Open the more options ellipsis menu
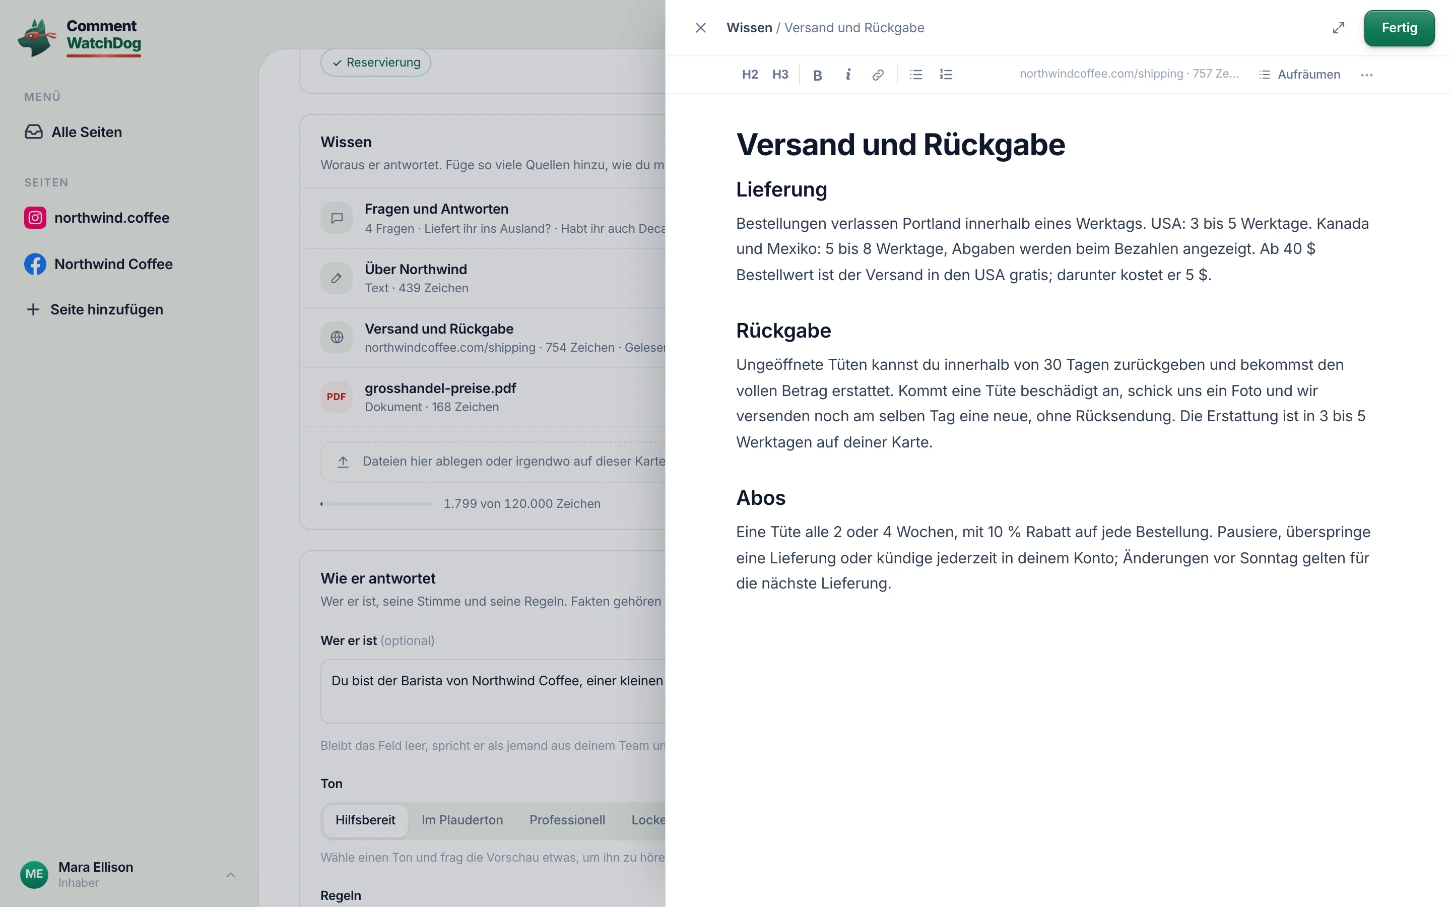Image resolution: width=1451 pixels, height=907 pixels. click(1366, 75)
